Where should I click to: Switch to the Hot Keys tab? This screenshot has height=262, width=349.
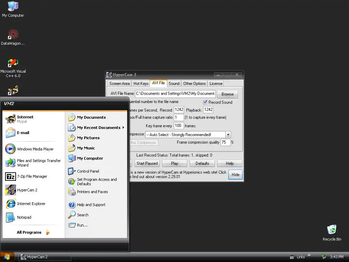(x=141, y=84)
